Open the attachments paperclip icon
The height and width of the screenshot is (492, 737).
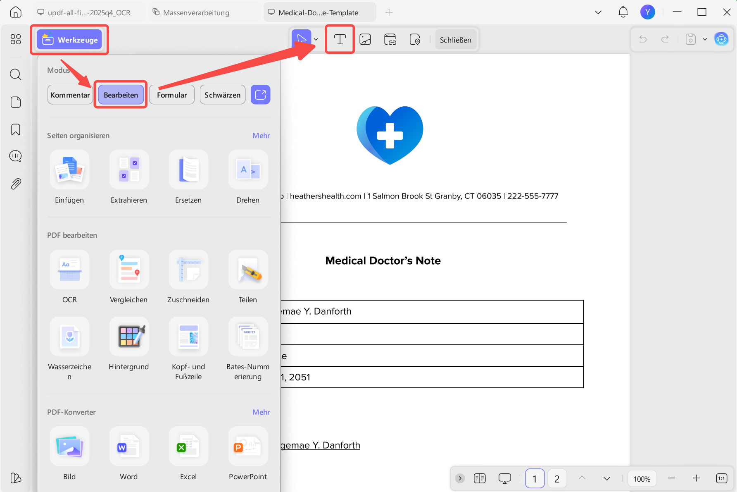[x=16, y=184]
